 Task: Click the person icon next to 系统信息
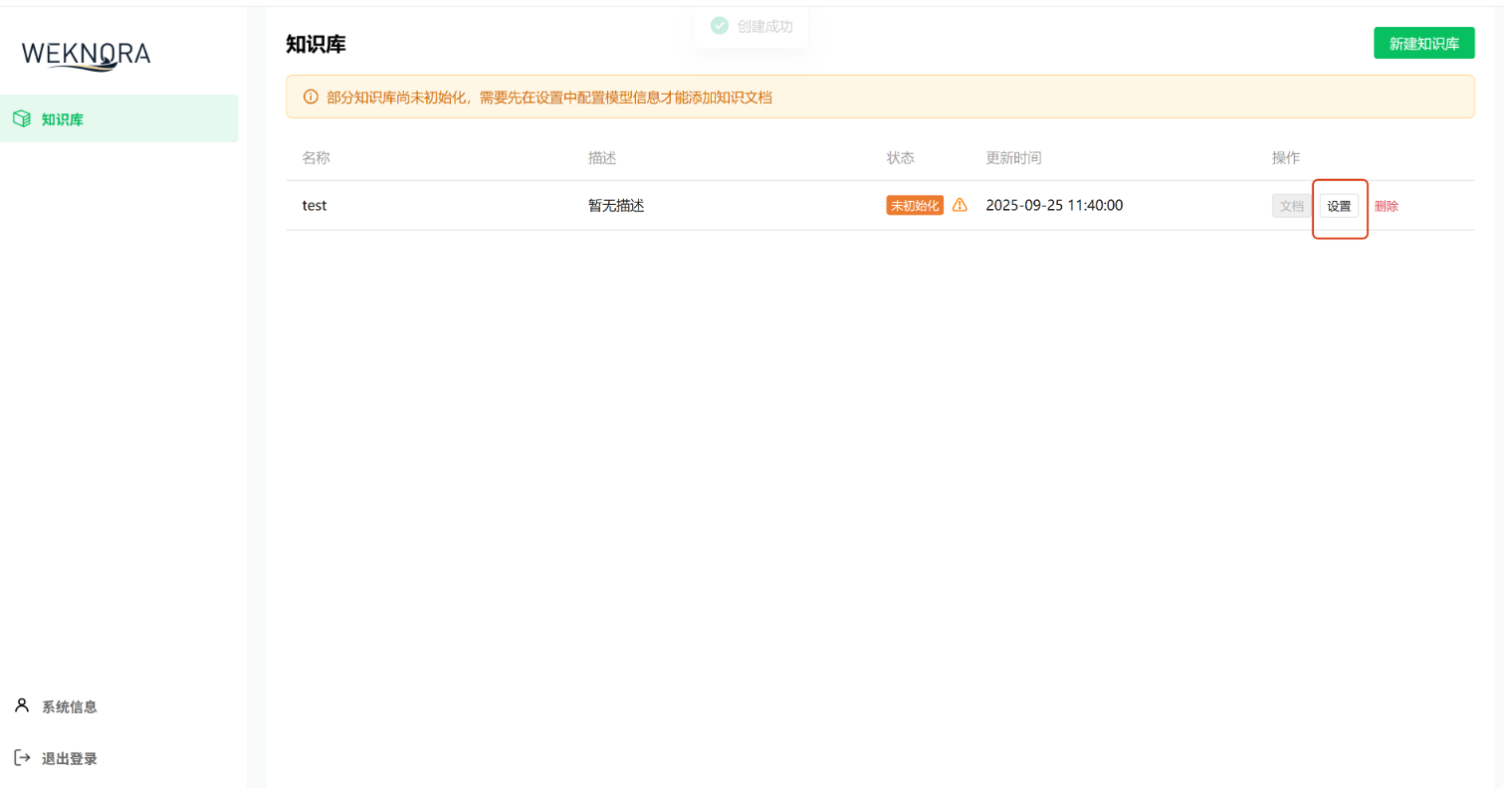tap(22, 705)
